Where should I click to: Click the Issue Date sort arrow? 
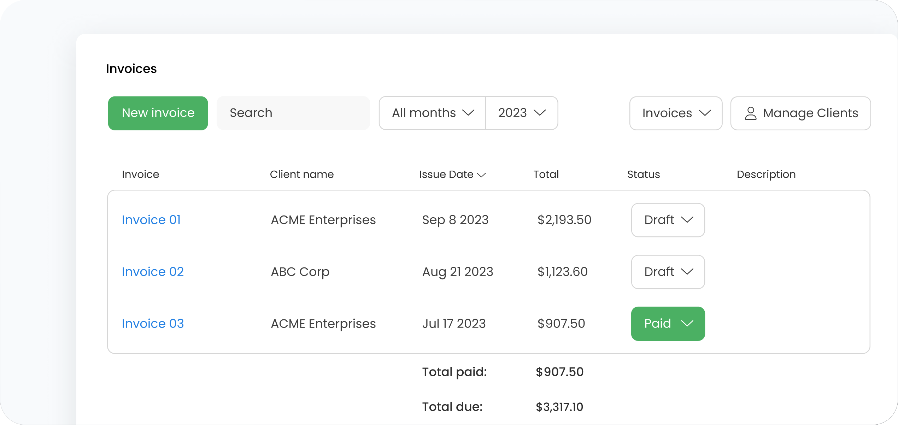pos(481,175)
